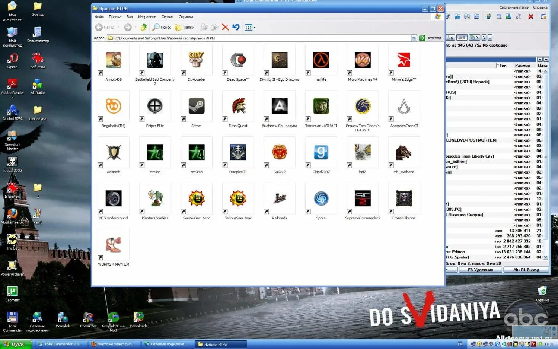Viewport: 558px width, 349px height.
Task: Select the AssassinsCreedII shortcut
Action: [x=404, y=106]
